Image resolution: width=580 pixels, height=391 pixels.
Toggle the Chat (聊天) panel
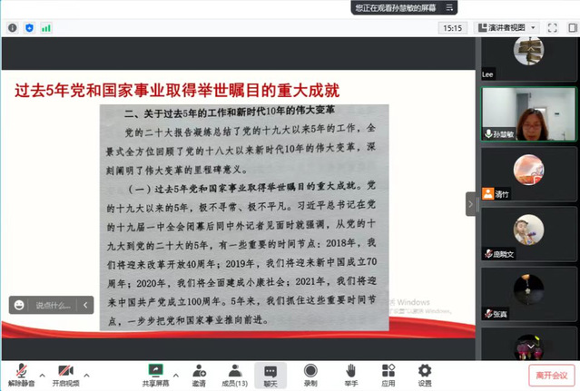(x=270, y=374)
